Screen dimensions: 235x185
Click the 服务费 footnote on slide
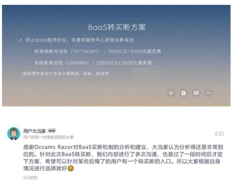64,74
